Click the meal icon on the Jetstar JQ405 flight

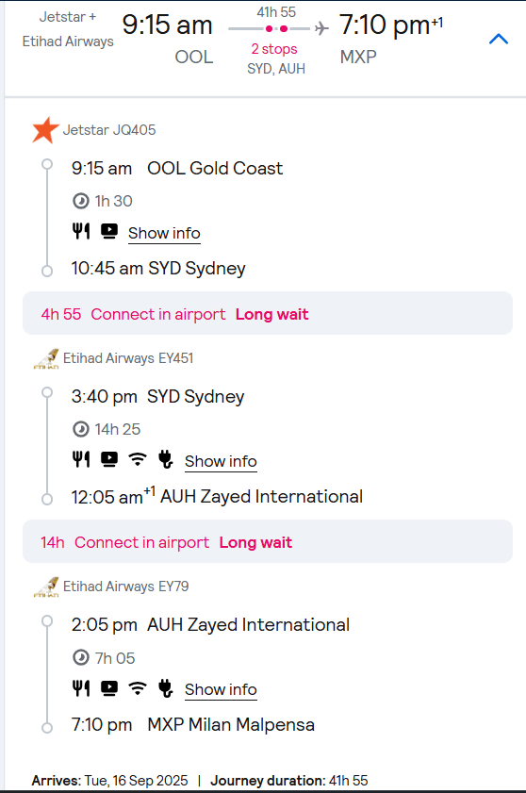point(81,231)
